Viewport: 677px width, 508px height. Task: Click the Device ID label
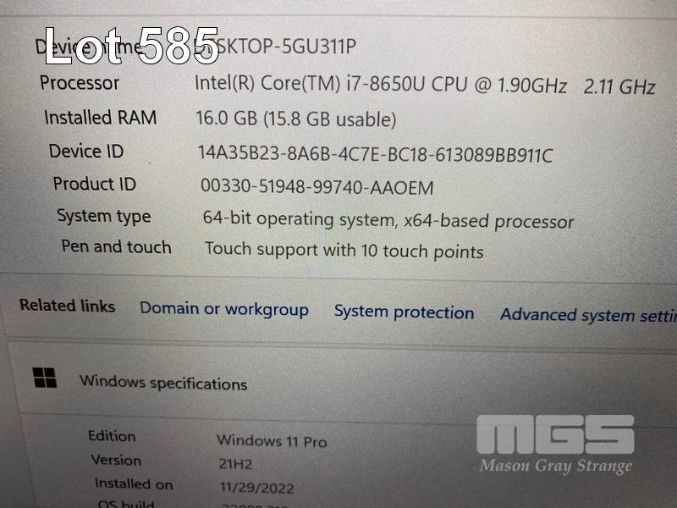(x=86, y=152)
